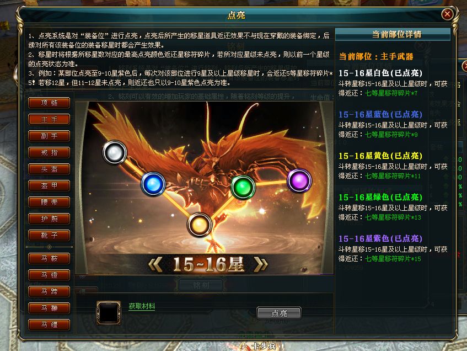Click the white orb star node
This screenshot has height=351, width=467.
pyautogui.click(x=115, y=153)
